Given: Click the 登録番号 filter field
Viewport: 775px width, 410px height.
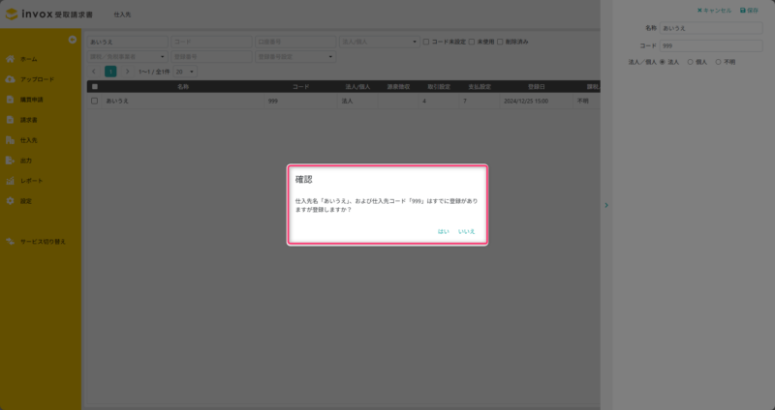Looking at the screenshot, I should pos(211,57).
